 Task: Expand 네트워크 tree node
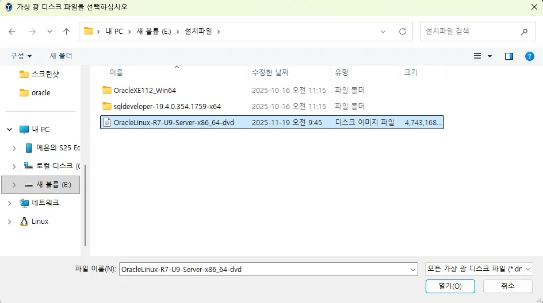coord(10,203)
